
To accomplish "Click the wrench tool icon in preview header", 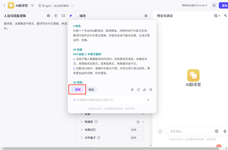I will 226,16.
